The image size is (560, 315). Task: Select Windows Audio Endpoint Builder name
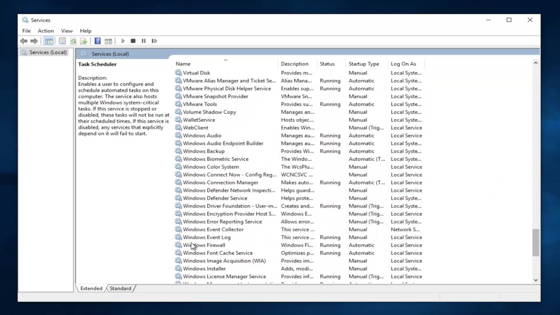click(x=223, y=143)
